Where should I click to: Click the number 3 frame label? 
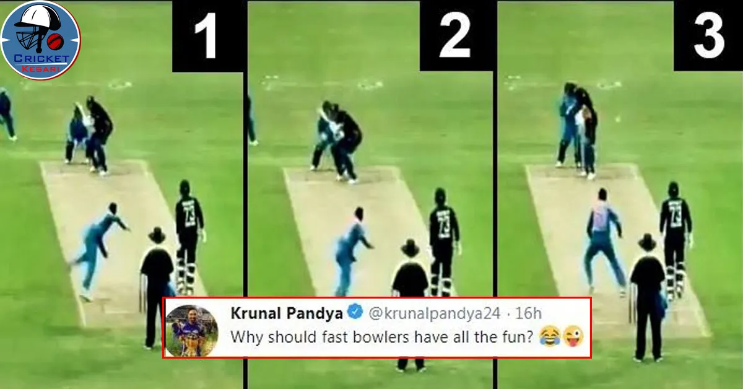pos(708,36)
